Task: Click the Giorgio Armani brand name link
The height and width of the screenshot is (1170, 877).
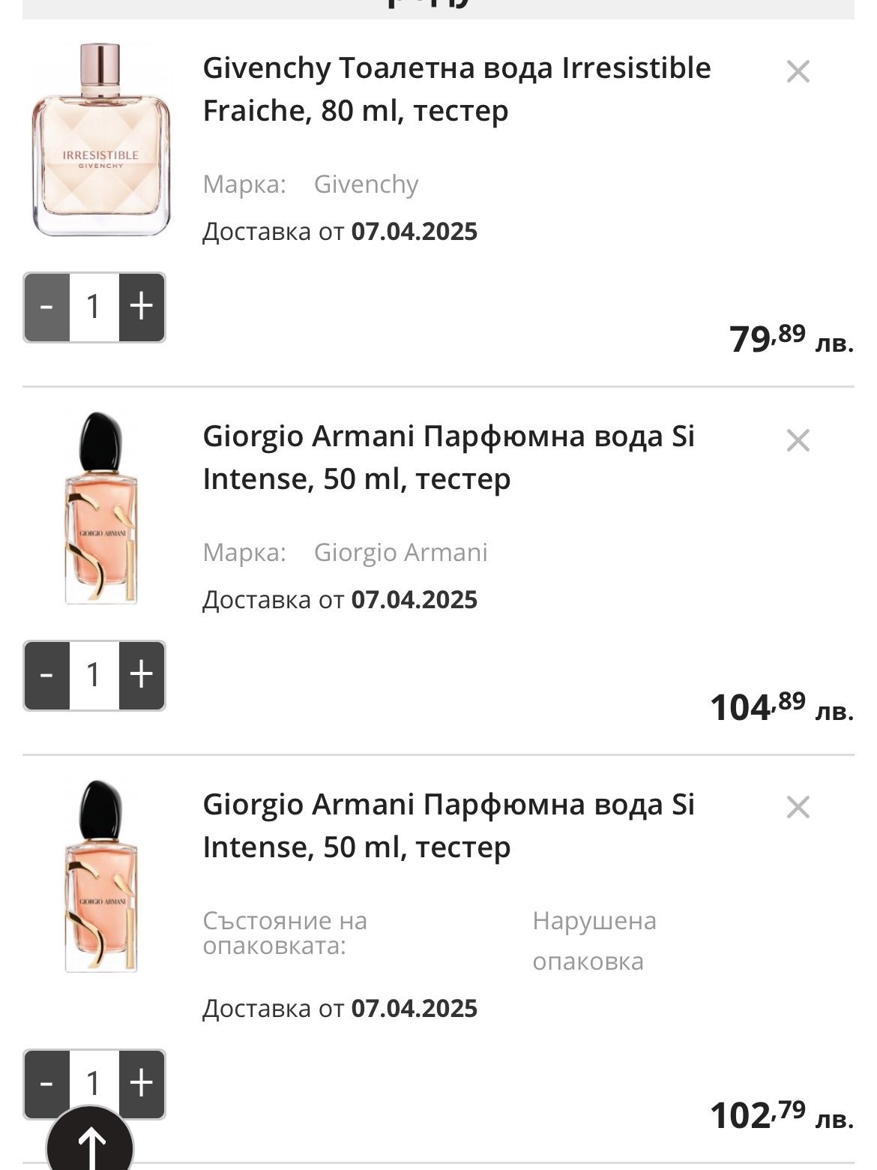Action: point(400,553)
